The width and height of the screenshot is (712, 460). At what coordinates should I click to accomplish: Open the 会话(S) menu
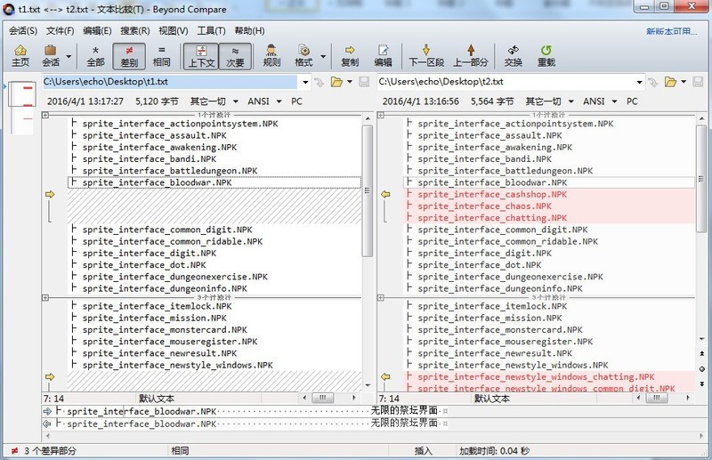[23, 31]
